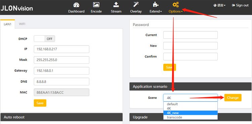Expand the Extend menu label
Image resolution: width=252 pixels, height=124 pixels.
(156, 11)
